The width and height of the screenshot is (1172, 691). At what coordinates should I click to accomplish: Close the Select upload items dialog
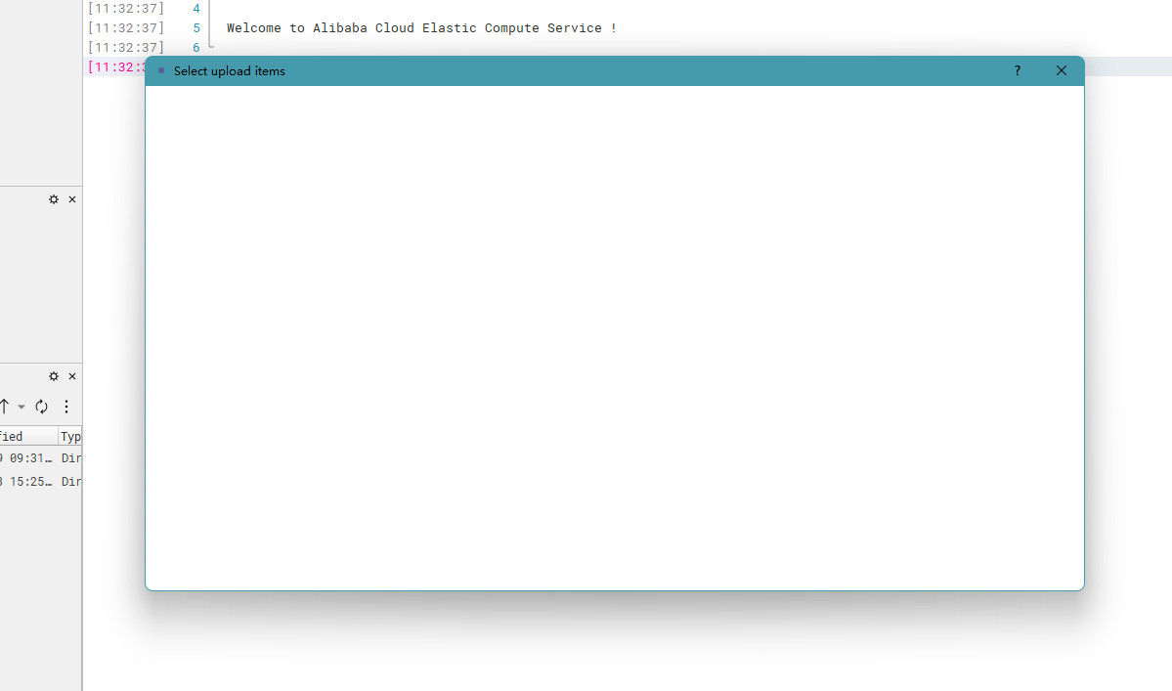(1062, 71)
